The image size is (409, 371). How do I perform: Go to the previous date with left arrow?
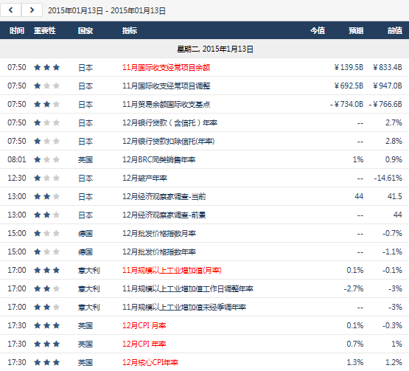coord(11,10)
